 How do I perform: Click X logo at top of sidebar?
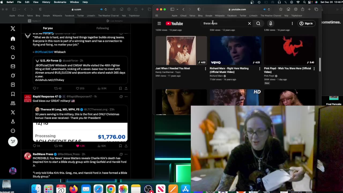tap(13, 29)
